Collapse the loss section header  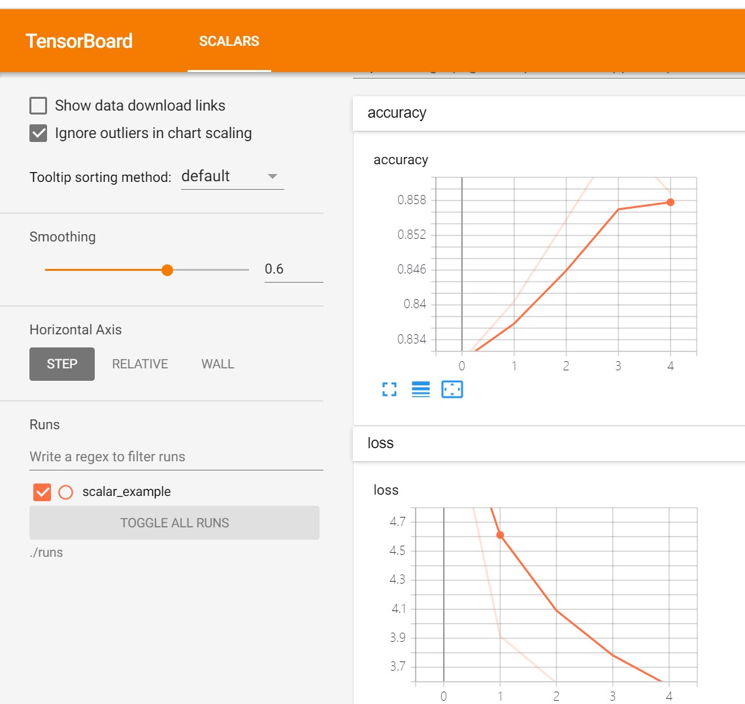click(x=549, y=444)
